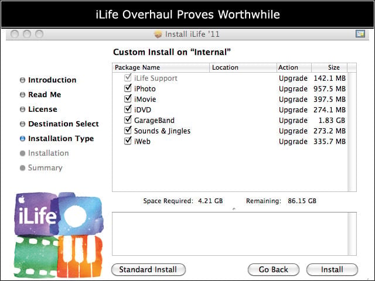
Task: Click the dimmed iLife Support checkbox
Action: click(x=128, y=77)
